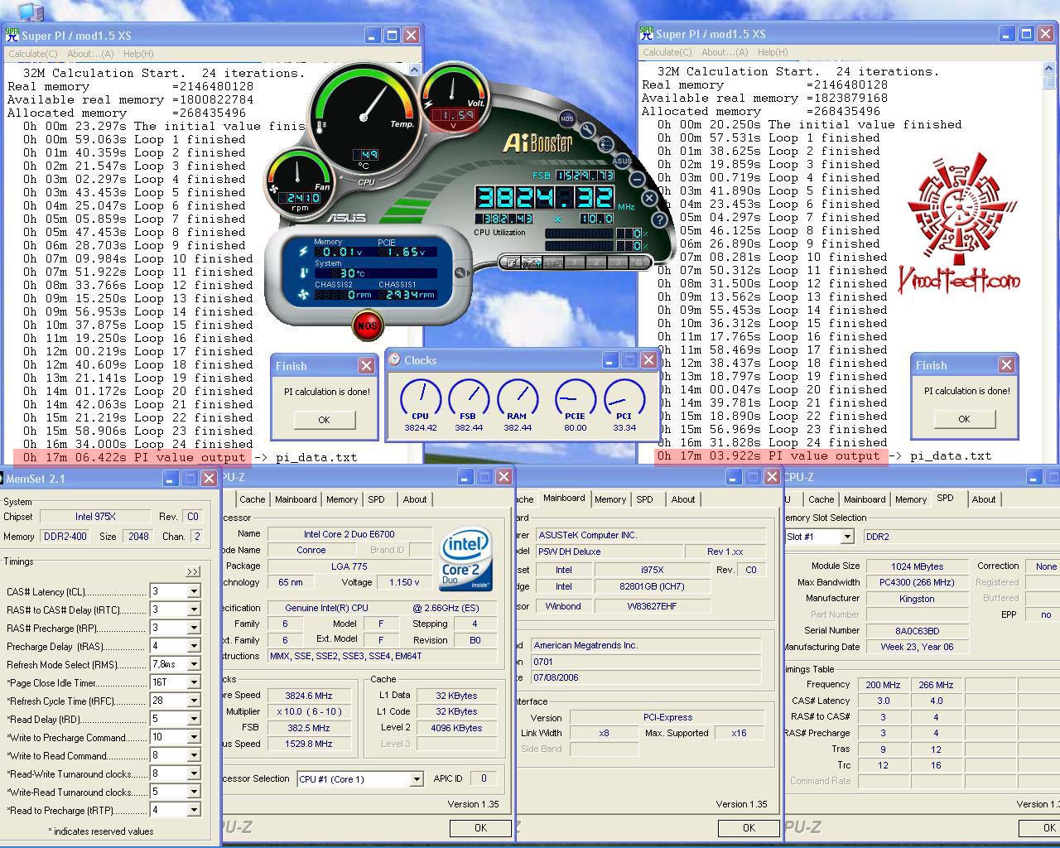Click the save-disk icon in AI Booster toolbar
This screenshot has width=1060, height=848.
tap(638, 262)
